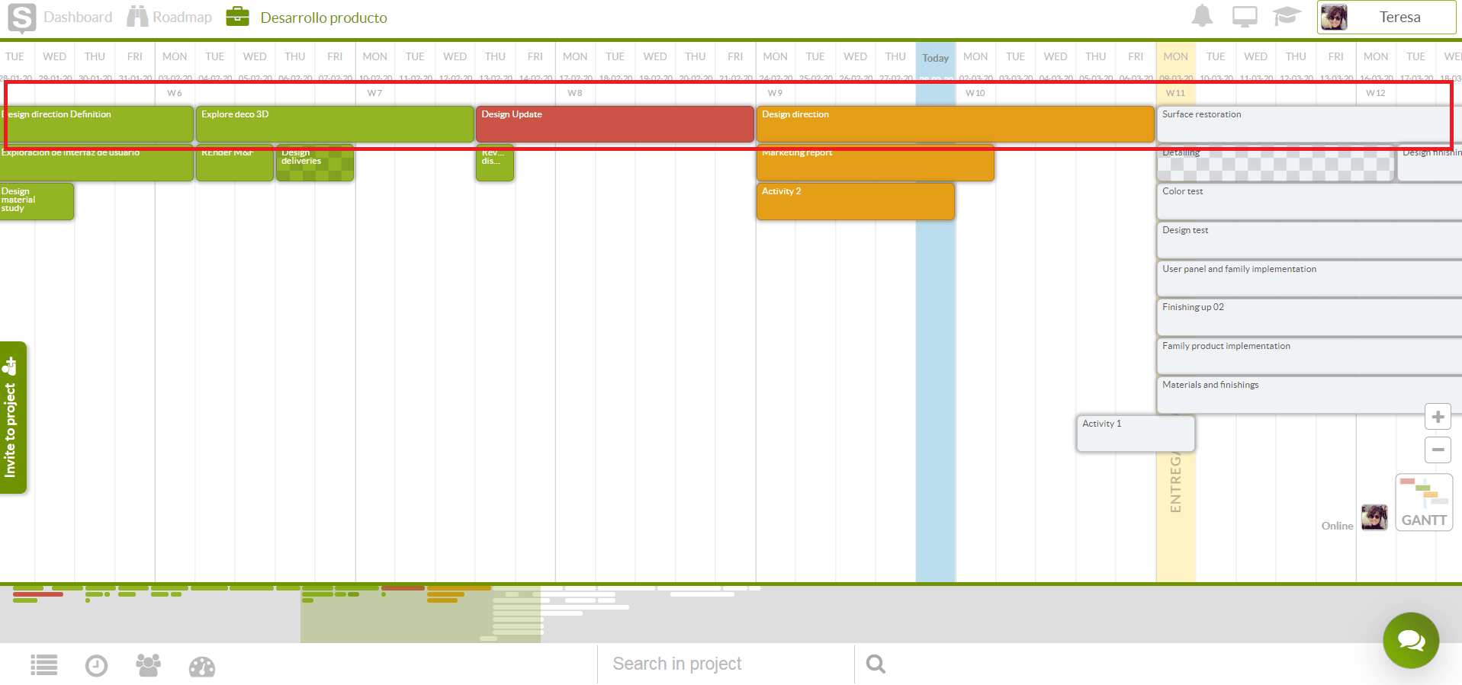
Task: Select the Color test activity
Action: tap(1309, 201)
